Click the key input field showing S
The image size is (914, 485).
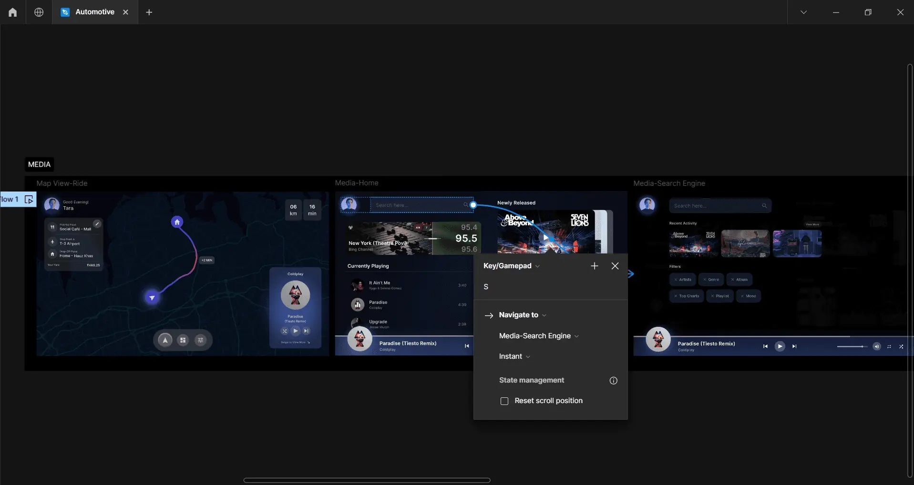[548, 287]
